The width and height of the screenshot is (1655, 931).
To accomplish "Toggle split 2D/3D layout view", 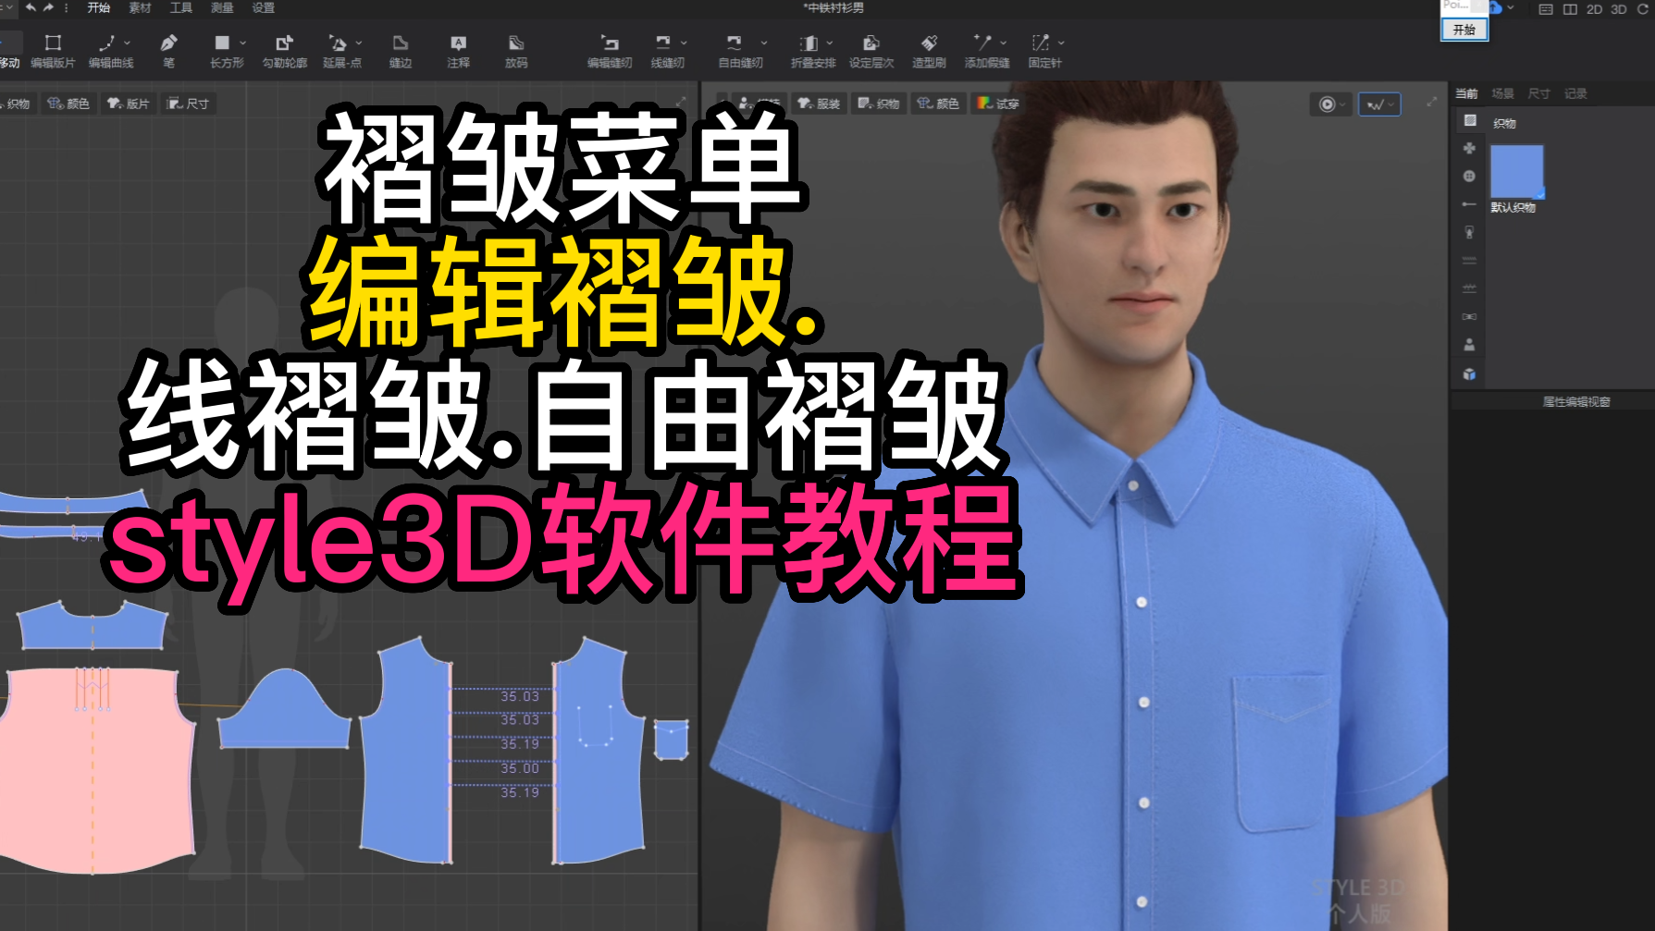I will pos(1570,9).
